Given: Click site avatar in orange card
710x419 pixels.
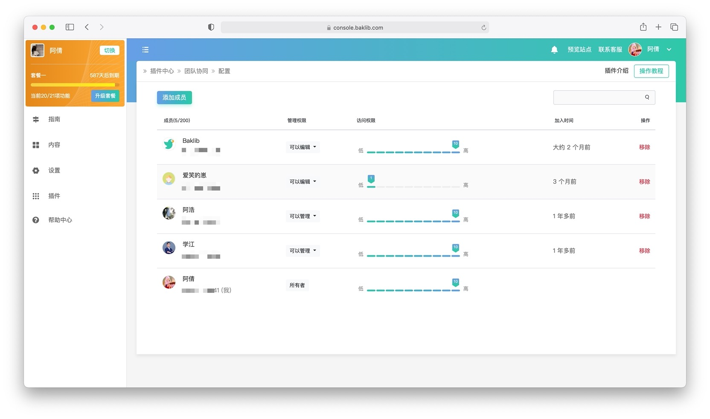Looking at the screenshot, I should 38,50.
